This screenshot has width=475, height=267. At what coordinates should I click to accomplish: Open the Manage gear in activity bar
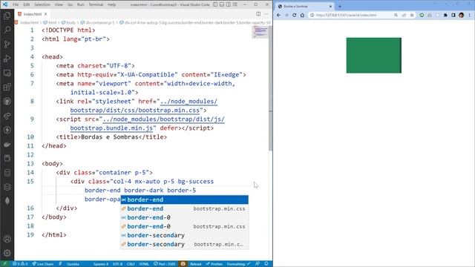(7, 253)
